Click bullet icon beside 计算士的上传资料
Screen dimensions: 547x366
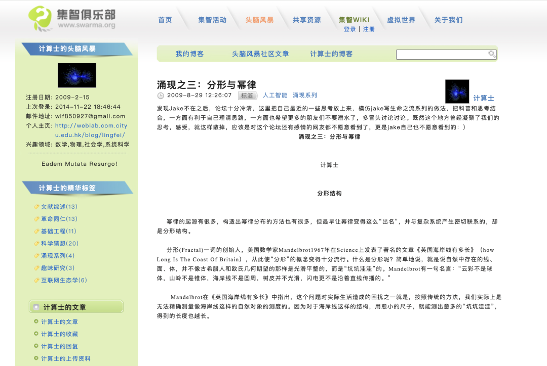pyautogui.click(x=36, y=358)
